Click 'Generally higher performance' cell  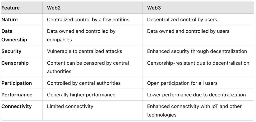tap(81, 95)
